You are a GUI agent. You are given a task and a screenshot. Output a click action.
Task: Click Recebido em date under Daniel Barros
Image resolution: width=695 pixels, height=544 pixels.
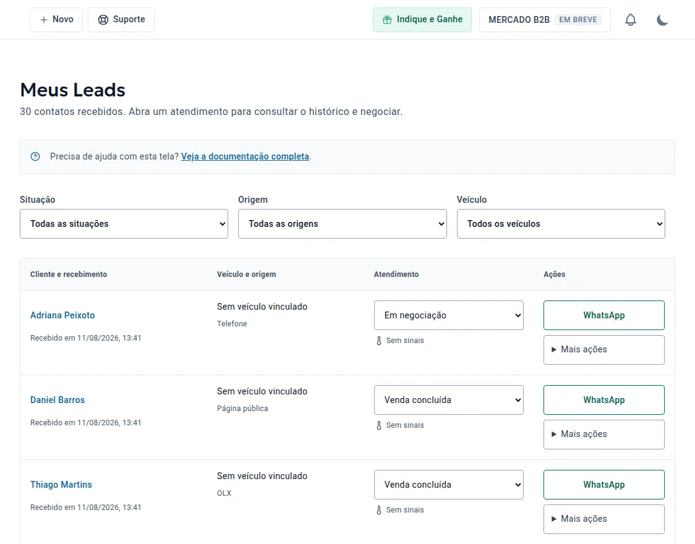pos(85,423)
